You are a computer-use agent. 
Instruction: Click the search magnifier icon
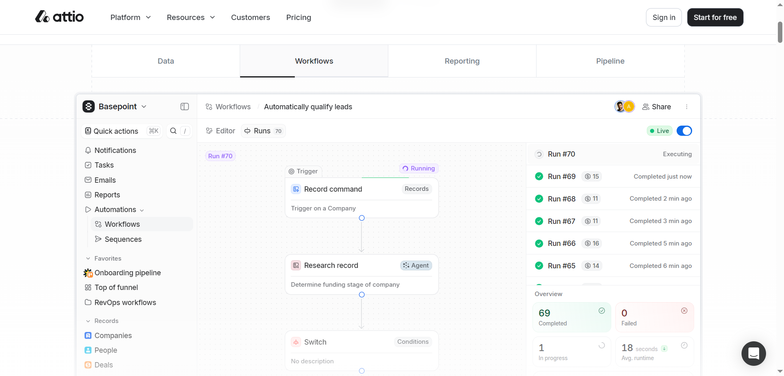(174, 131)
